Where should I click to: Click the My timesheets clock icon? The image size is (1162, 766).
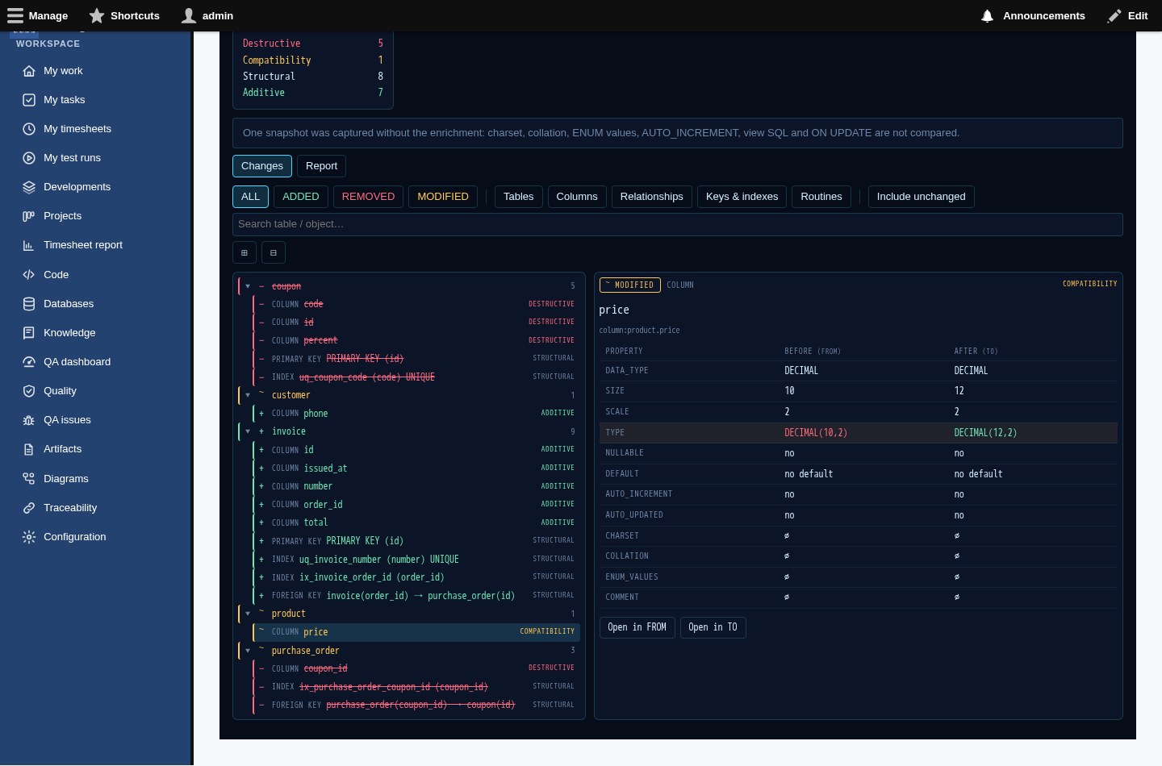(x=29, y=129)
